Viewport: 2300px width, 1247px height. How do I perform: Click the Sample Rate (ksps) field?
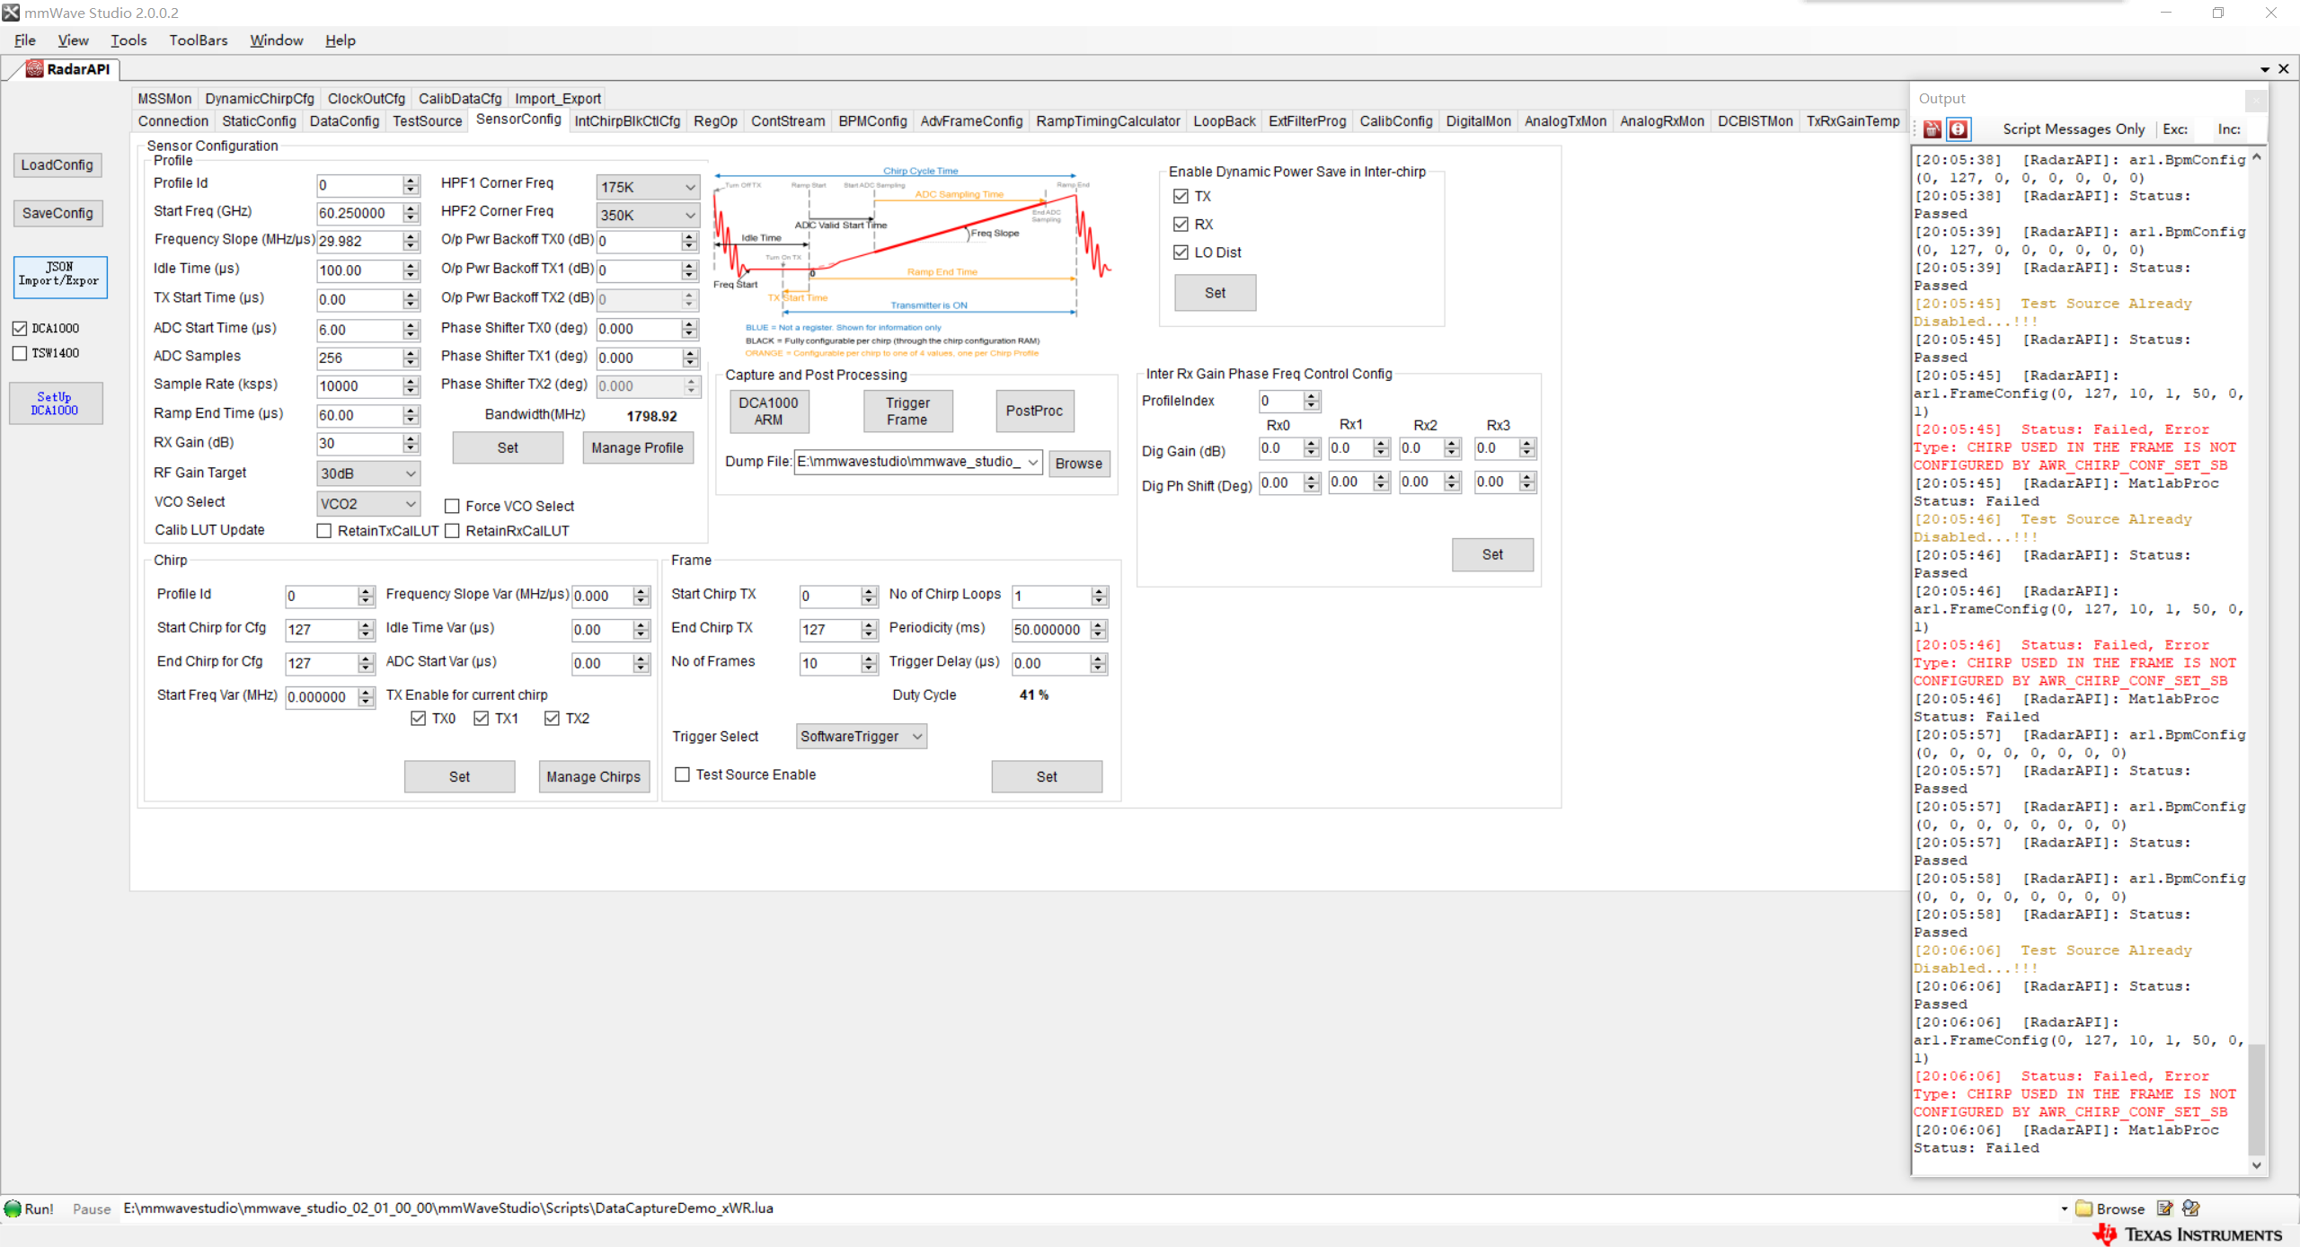coord(359,386)
